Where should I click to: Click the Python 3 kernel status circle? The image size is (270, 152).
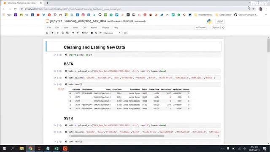pos(223,27)
